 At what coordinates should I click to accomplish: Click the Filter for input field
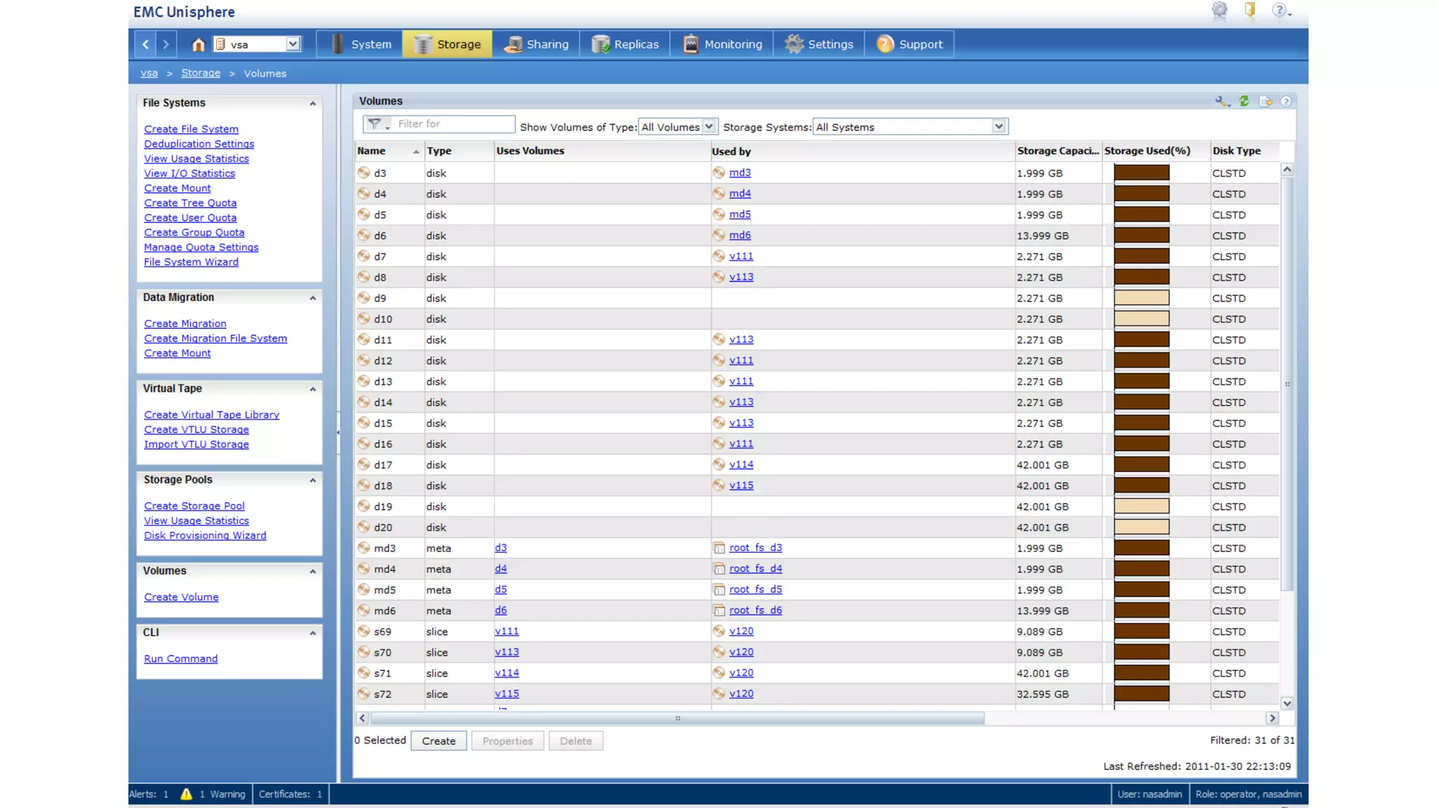[x=454, y=124]
